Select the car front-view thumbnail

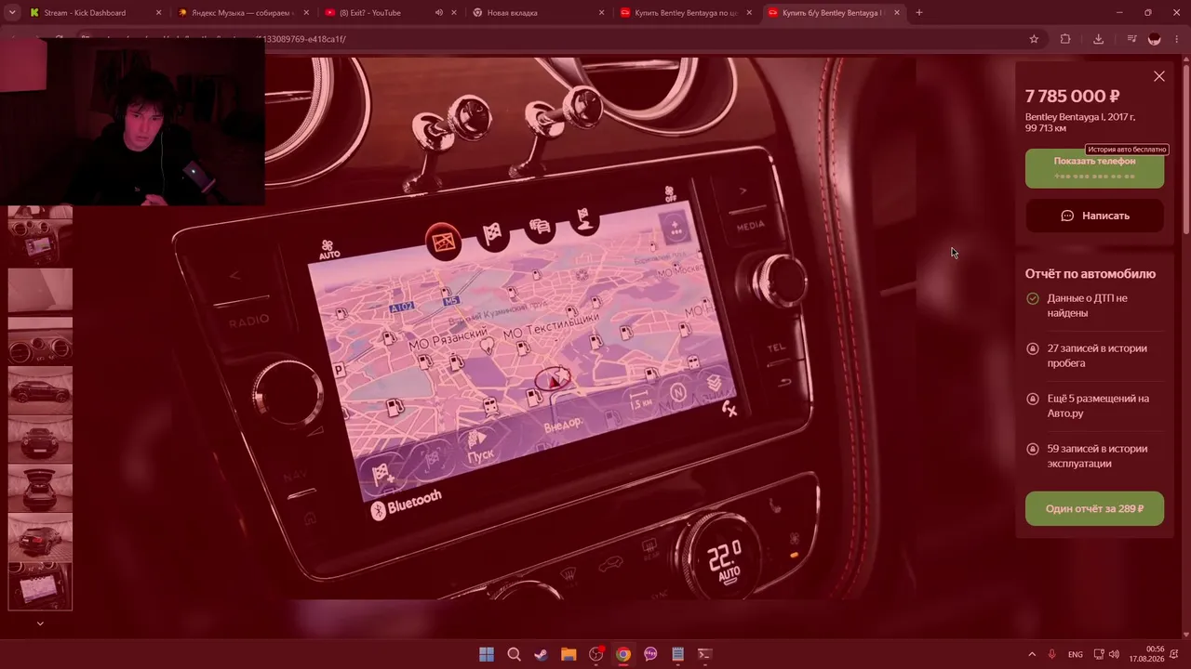click(x=40, y=439)
